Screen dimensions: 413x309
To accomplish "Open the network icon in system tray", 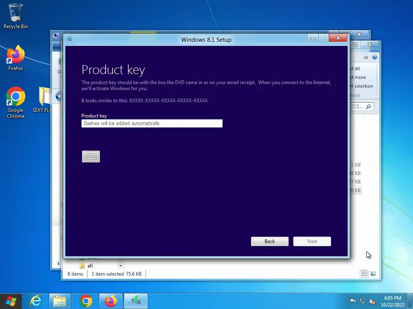I will click(363, 301).
